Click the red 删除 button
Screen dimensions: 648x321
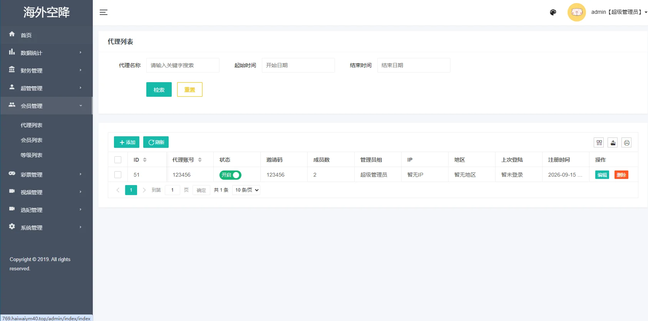coord(621,175)
